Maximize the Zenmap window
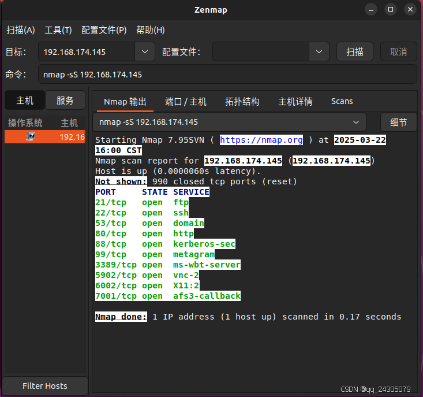The width and height of the screenshot is (423, 397). point(390,10)
